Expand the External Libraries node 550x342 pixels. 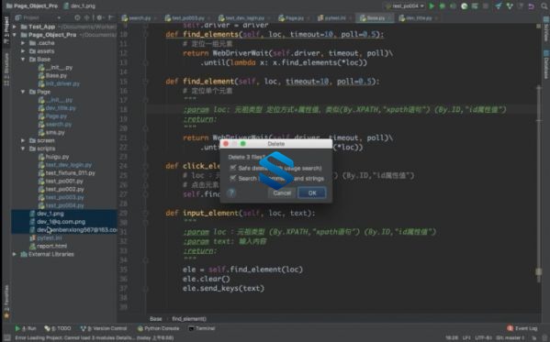tap(15, 254)
